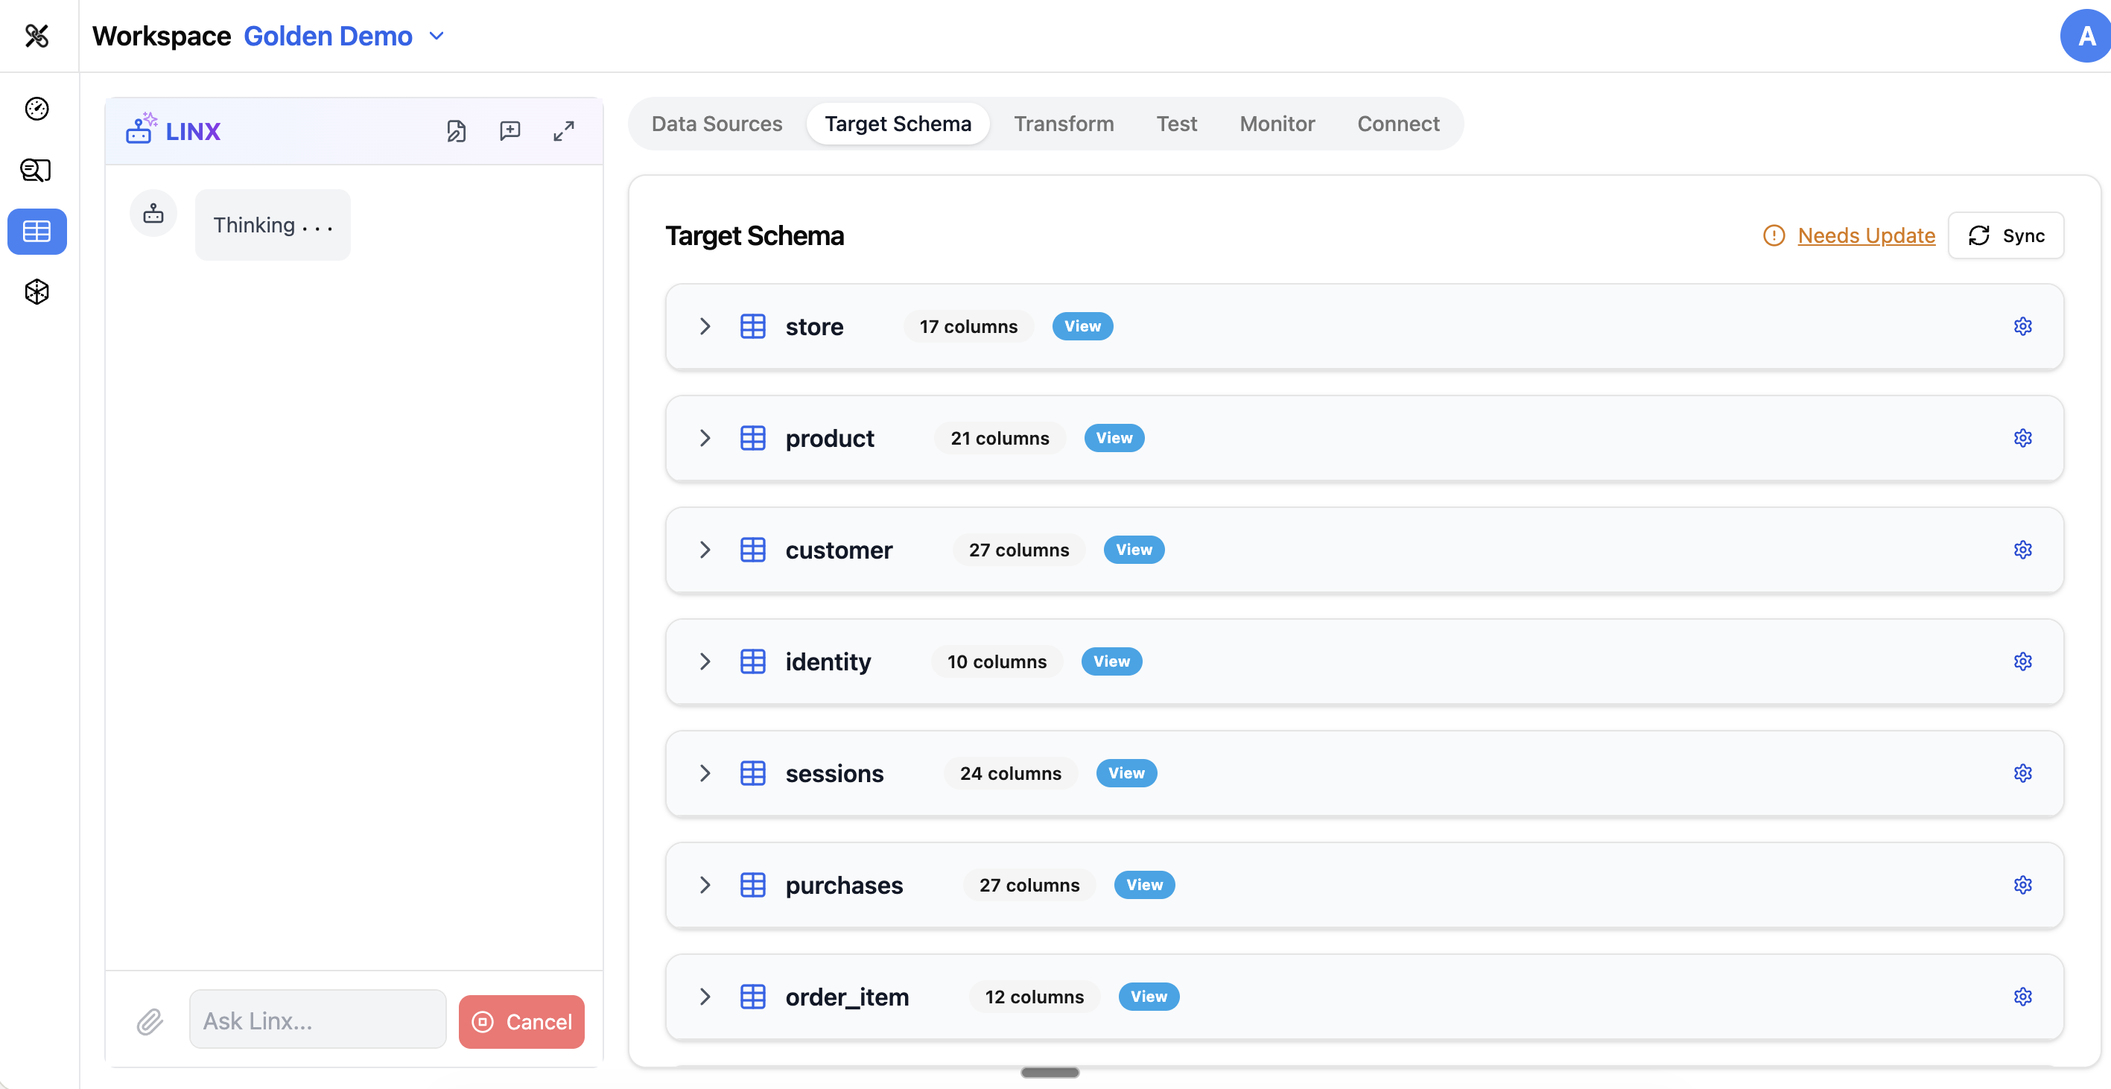Click the scissors logo in top-left corner
2111x1089 pixels.
pos(36,35)
